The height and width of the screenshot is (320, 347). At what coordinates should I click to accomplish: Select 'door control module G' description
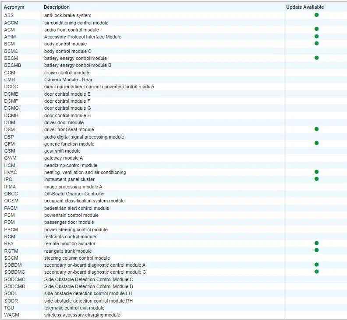click(67, 108)
